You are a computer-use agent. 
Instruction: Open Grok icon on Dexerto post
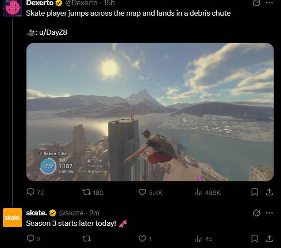[257, 3]
